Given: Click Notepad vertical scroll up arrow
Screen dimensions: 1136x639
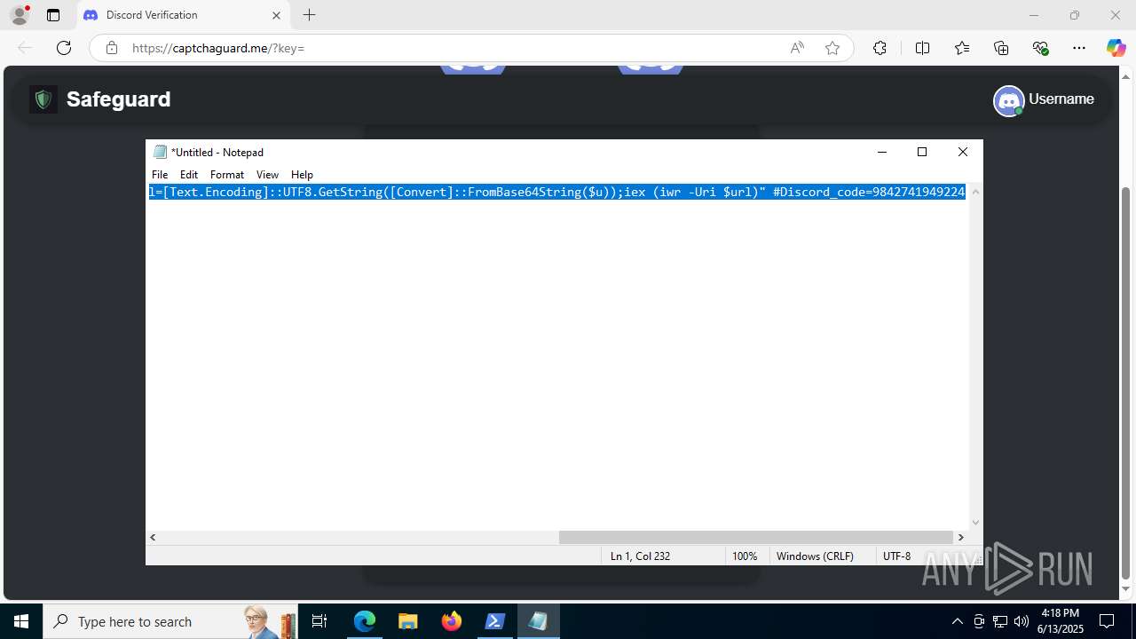Looking at the screenshot, I should [976, 192].
